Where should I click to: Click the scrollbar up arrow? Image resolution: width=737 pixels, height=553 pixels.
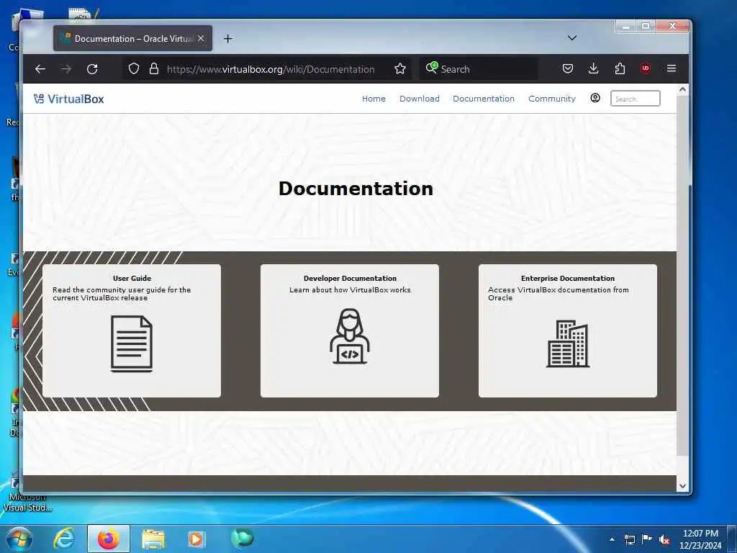tap(682, 89)
